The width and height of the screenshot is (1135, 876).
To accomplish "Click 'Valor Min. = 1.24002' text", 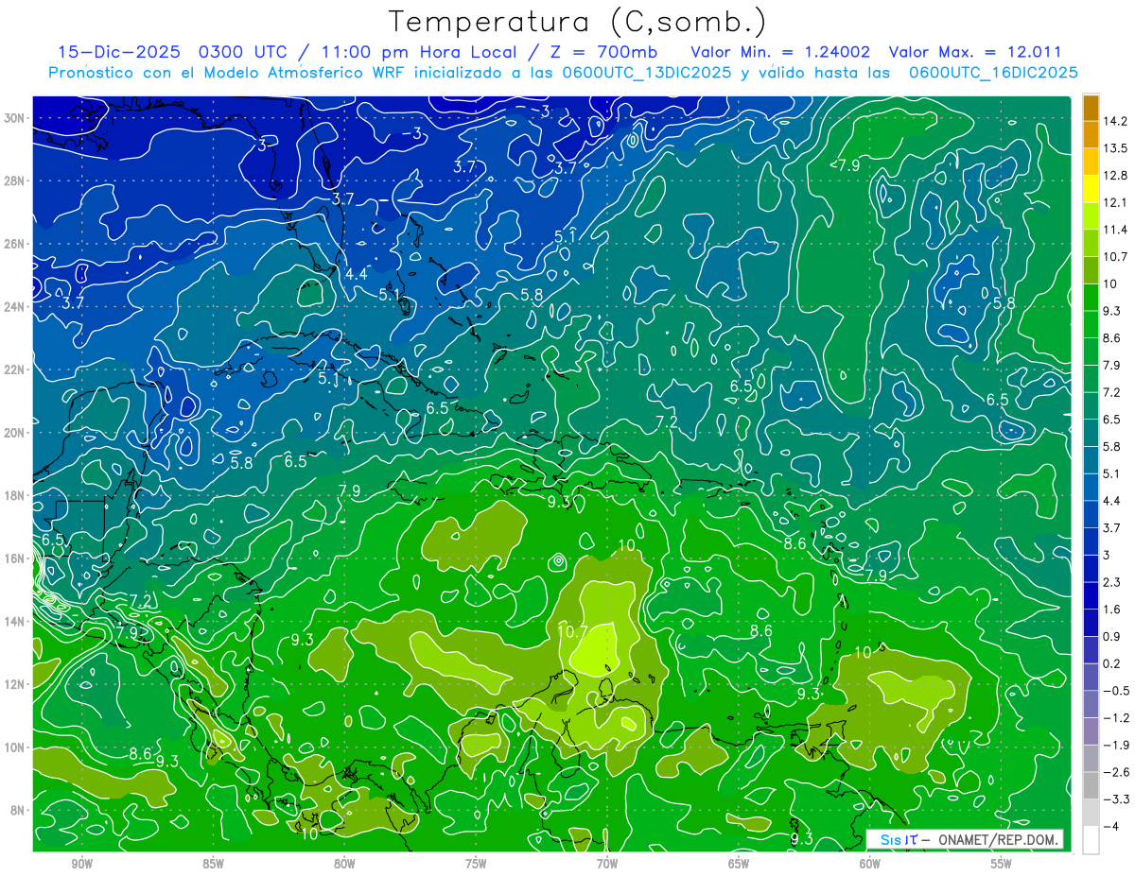I will [x=780, y=52].
